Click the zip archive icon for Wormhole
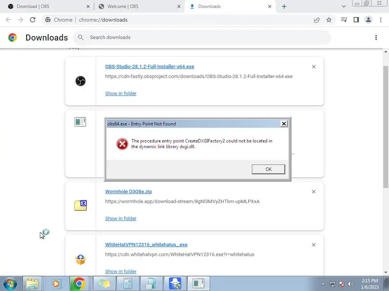Image resolution: width=389 pixels, height=291 pixels. (81, 205)
